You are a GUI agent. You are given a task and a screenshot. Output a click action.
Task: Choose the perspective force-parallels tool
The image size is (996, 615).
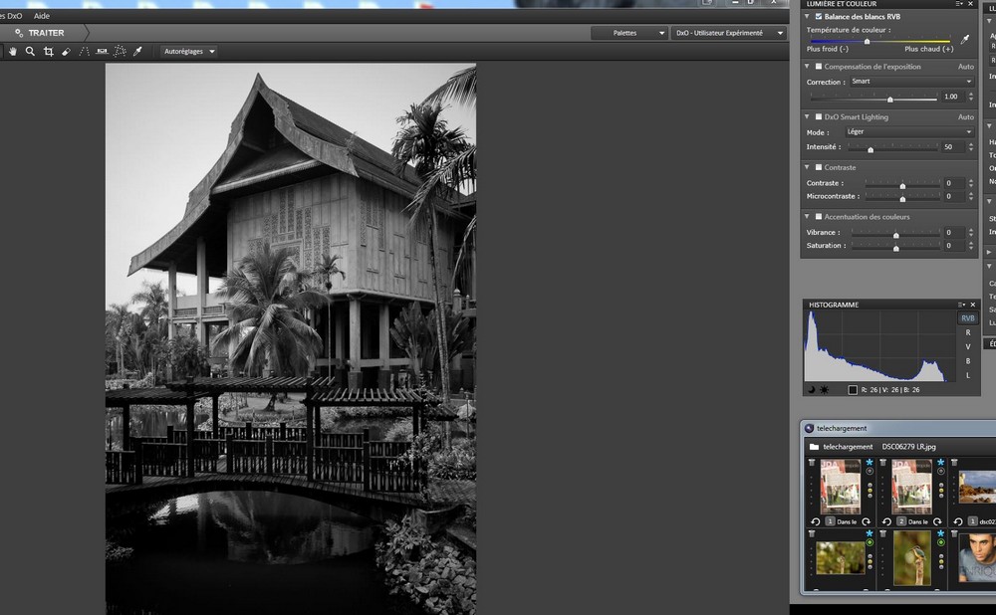click(x=84, y=52)
